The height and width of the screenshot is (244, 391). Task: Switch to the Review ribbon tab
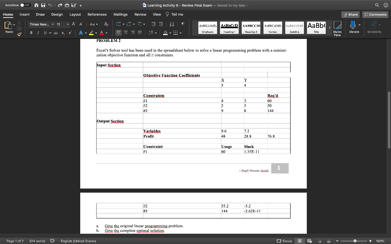tap(141, 14)
